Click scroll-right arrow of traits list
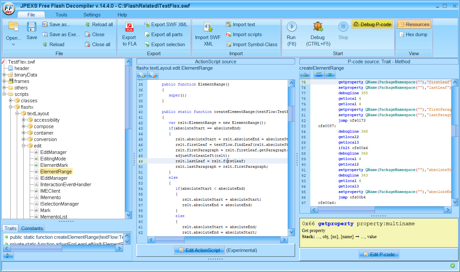The height and width of the screenshot is (272, 460). click(119, 248)
